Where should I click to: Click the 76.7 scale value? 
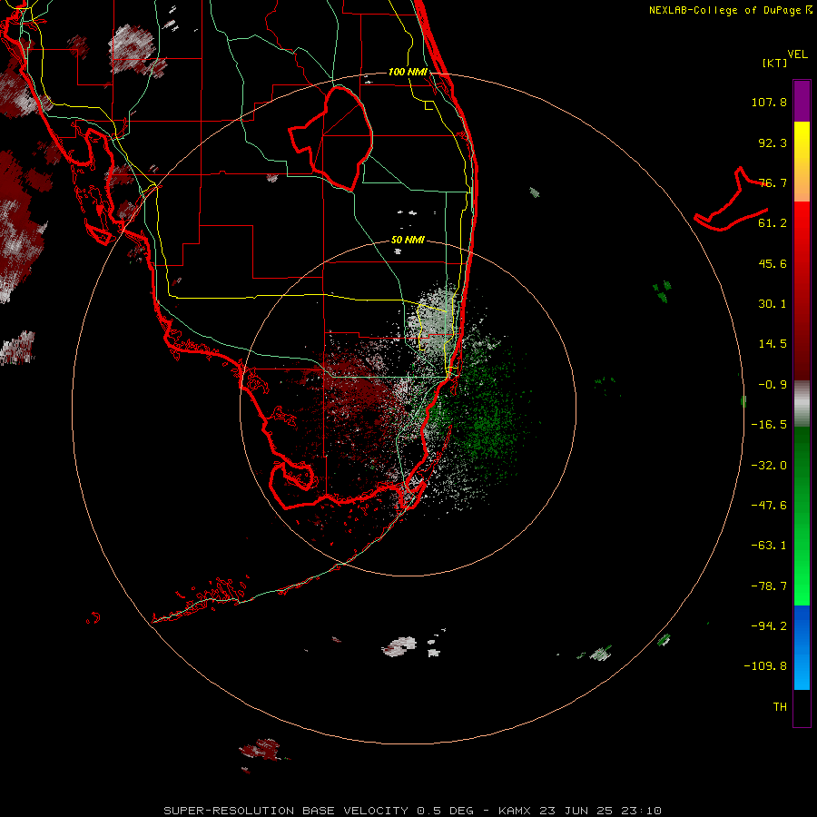(x=773, y=182)
